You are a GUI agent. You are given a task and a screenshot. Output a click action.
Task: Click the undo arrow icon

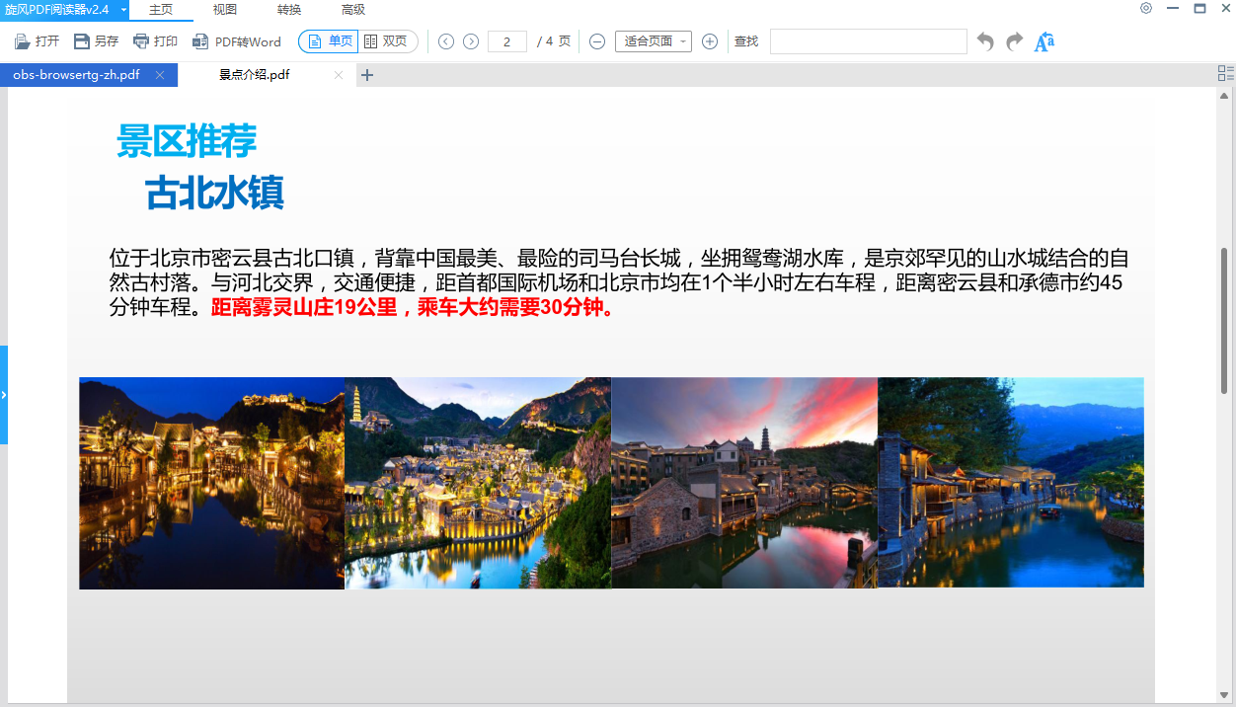[984, 40]
